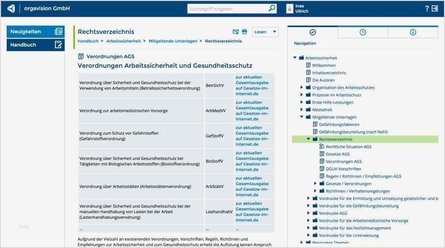This screenshot has width=445, height=248.
Task: Select Gefährdungsbeurteilung (nach Nohl) entry
Action: click(353, 132)
